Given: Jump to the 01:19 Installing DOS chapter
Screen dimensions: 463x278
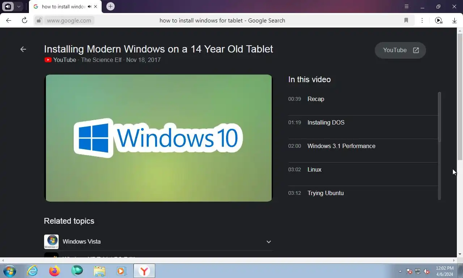Looking at the screenshot, I should point(363,122).
